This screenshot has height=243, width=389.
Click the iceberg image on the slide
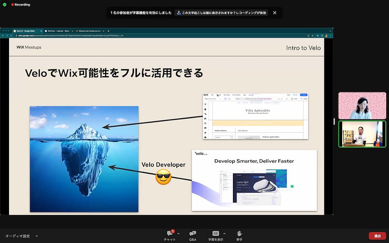click(84, 159)
